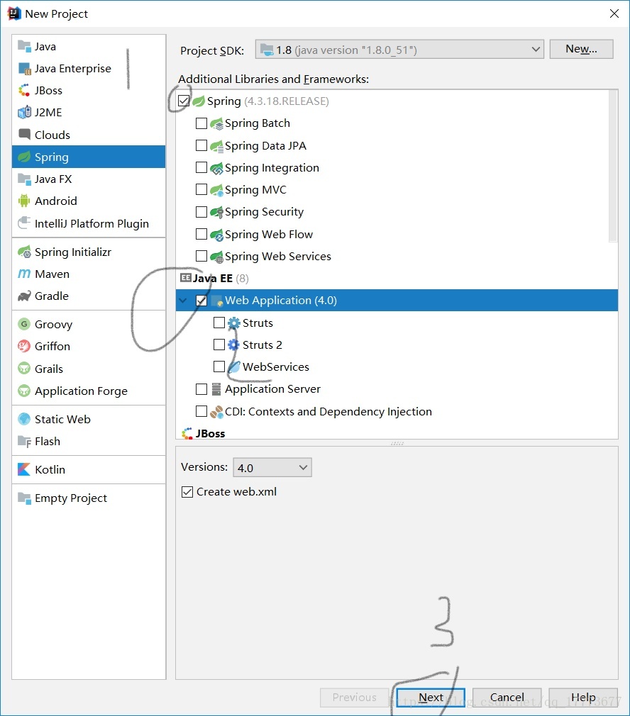Select the 'Spring Integration' label text
Screen dimensions: 630x716
(272, 168)
